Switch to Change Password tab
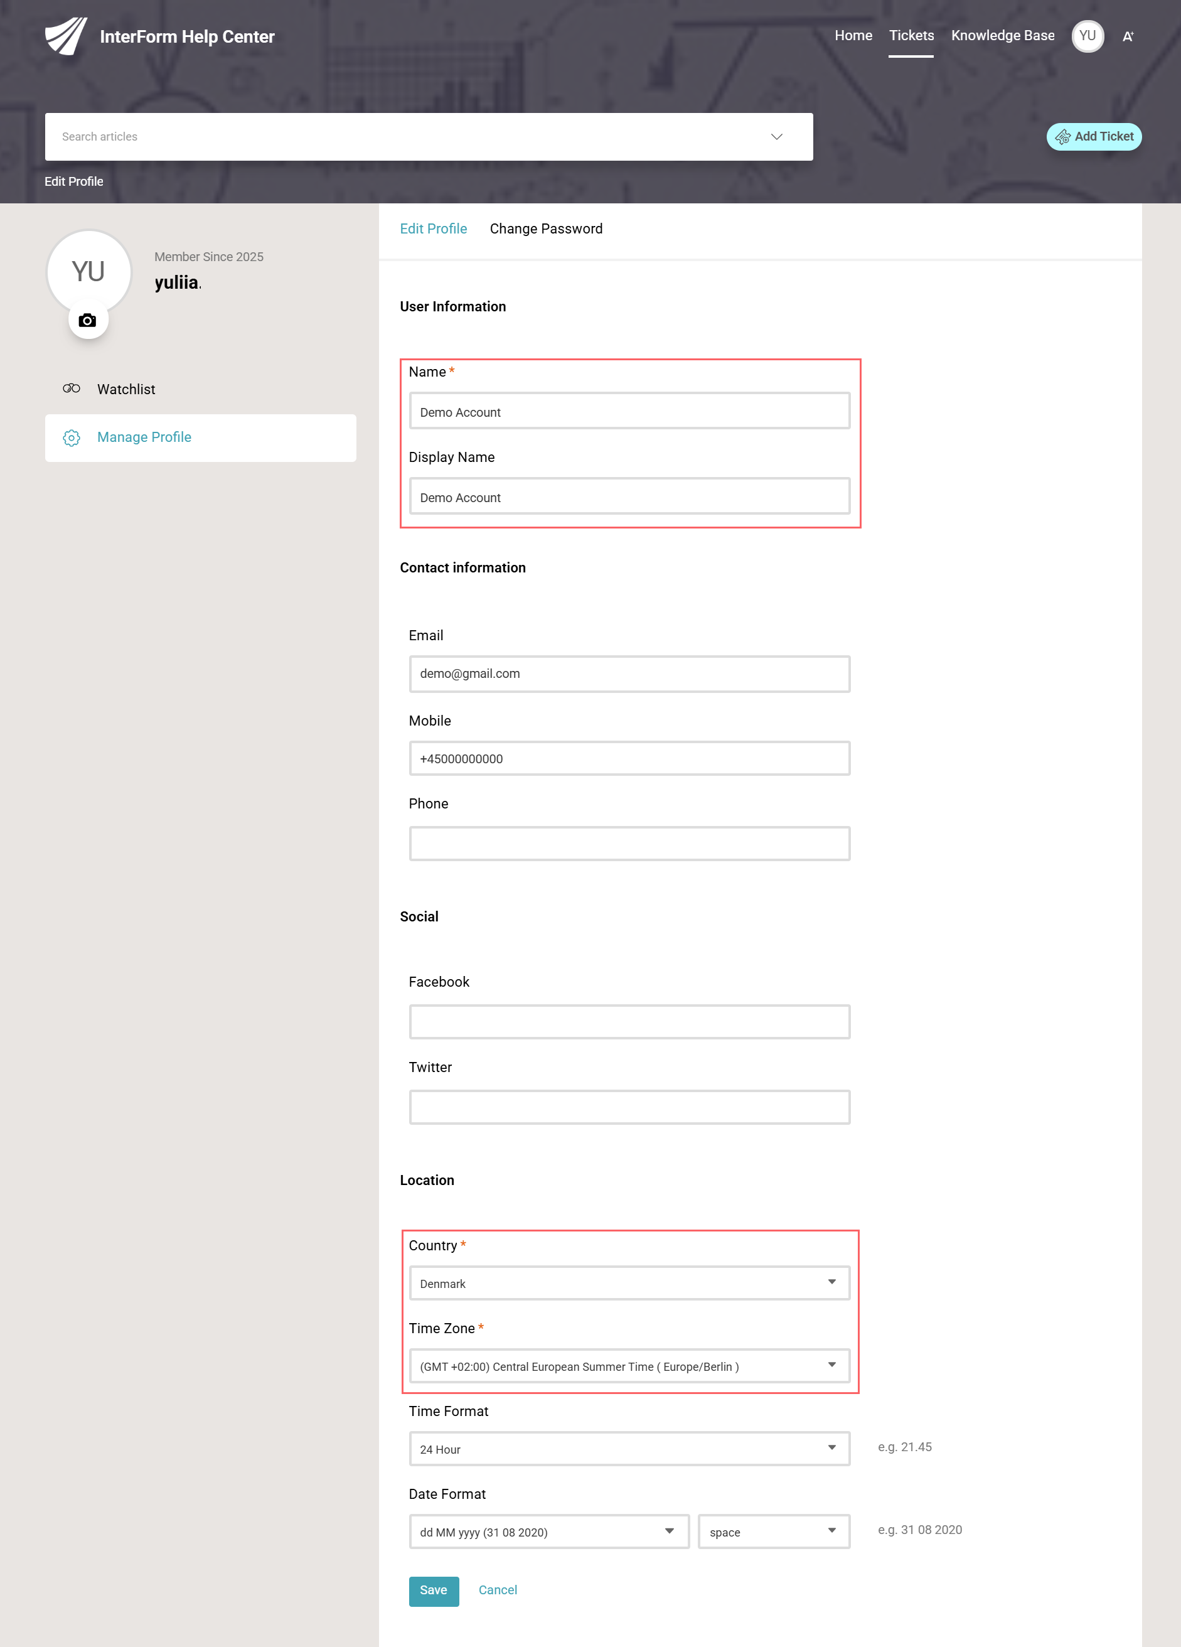 pyautogui.click(x=546, y=228)
